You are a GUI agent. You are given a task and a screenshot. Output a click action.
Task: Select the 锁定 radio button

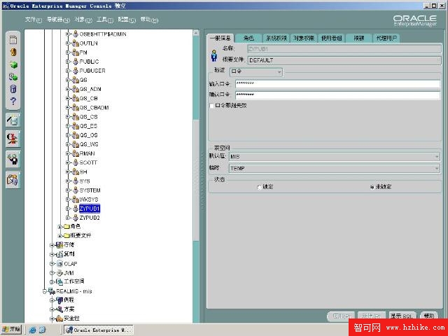click(260, 188)
